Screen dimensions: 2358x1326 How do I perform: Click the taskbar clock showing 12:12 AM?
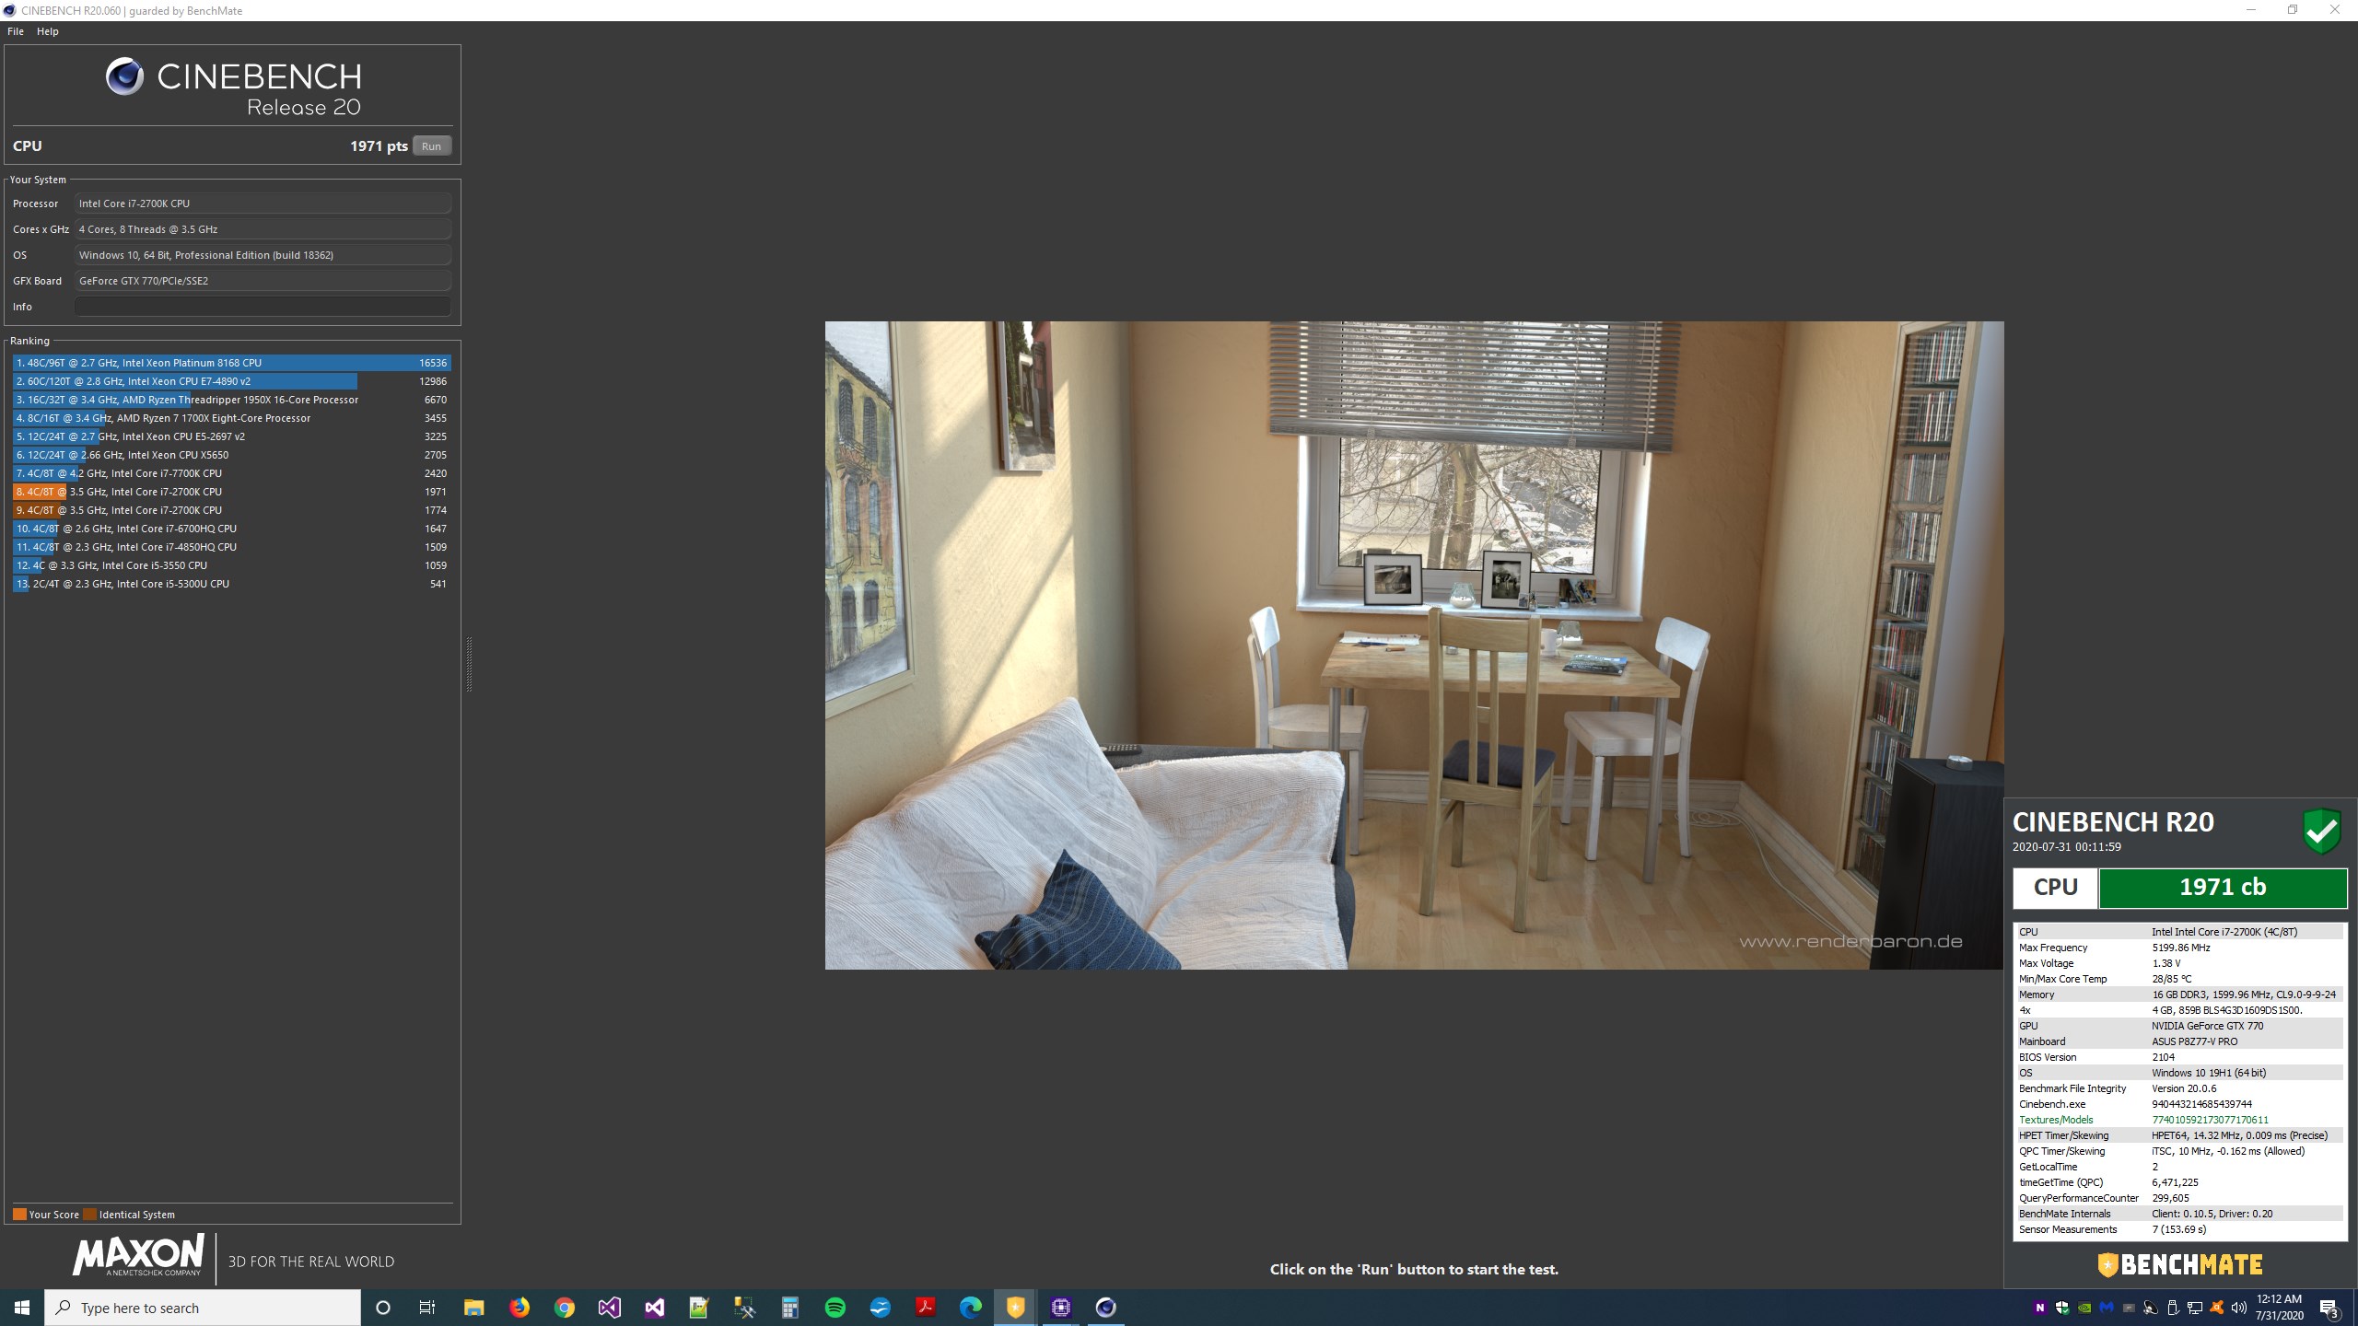click(x=2280, y=1308)
